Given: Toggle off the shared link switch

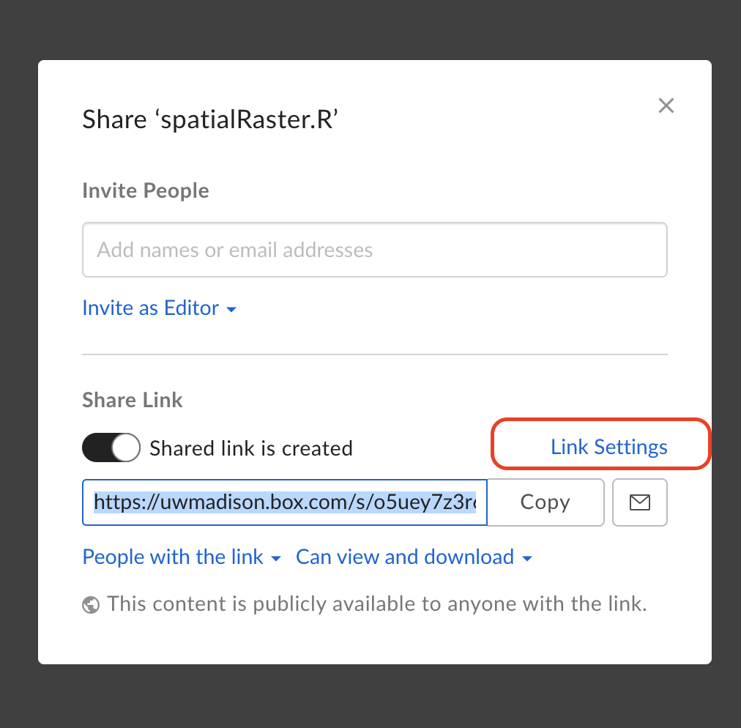Looking at the screenshot, I should [111, 447].
